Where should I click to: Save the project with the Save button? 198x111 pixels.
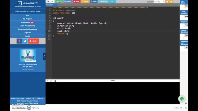coord(93,1)
